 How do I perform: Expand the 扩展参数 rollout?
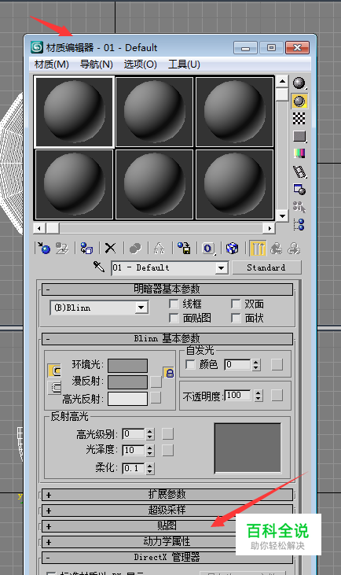167,494
